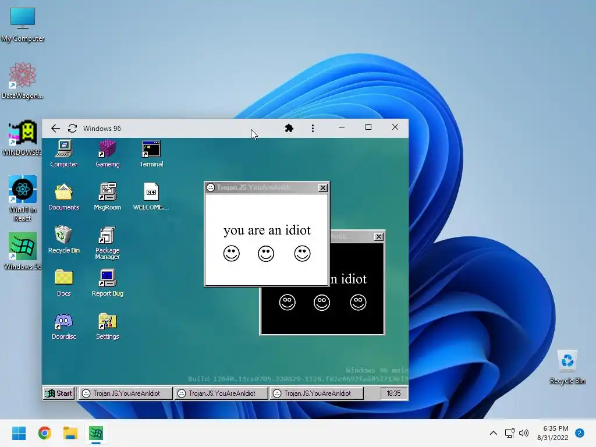Click the middle smiley face in the white popup
This screenshot has width=596, height=447.
point(265,254)
